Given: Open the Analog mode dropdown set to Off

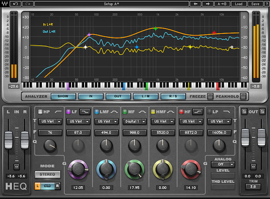Looking at the screenshot, I should pyautogui.click(x=221, y=164).
